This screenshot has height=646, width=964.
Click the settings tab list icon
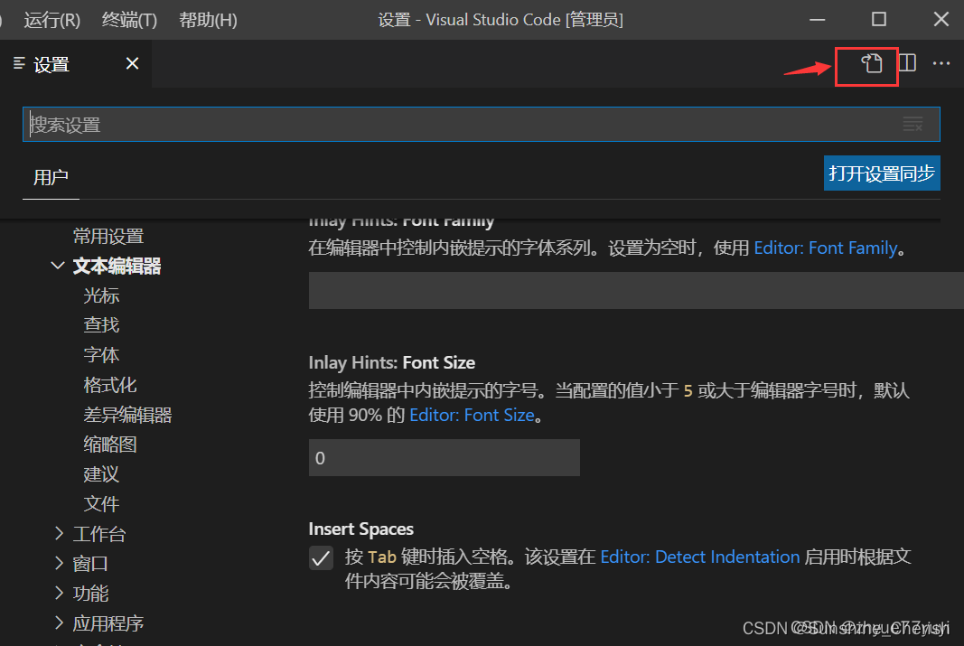(x=19, y=63)
